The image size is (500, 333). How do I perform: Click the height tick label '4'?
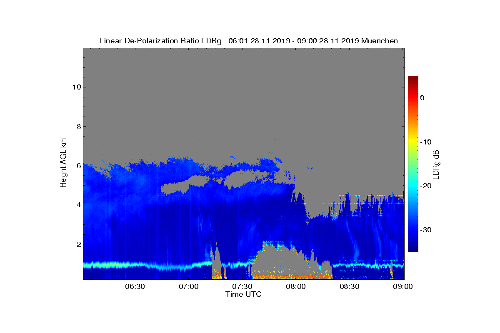click(78, 205)
